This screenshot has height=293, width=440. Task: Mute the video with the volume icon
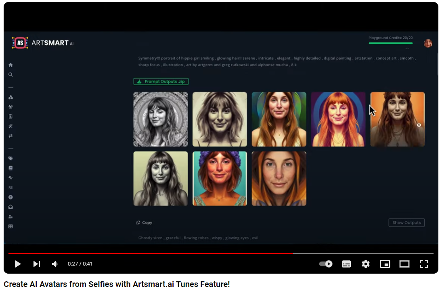click(55, 264)
